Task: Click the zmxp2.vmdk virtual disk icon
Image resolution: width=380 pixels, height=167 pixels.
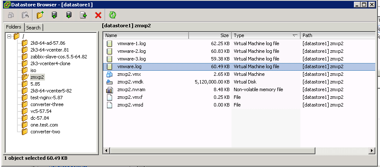Action: point(110,82)
